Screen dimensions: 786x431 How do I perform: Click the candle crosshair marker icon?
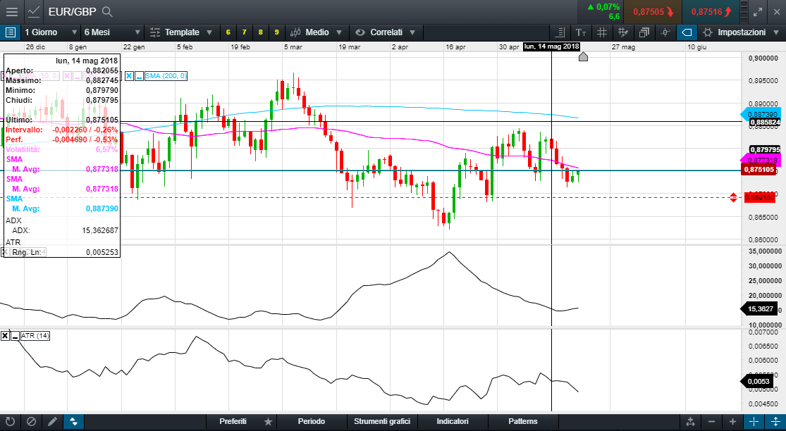click(x=665, y=32)
